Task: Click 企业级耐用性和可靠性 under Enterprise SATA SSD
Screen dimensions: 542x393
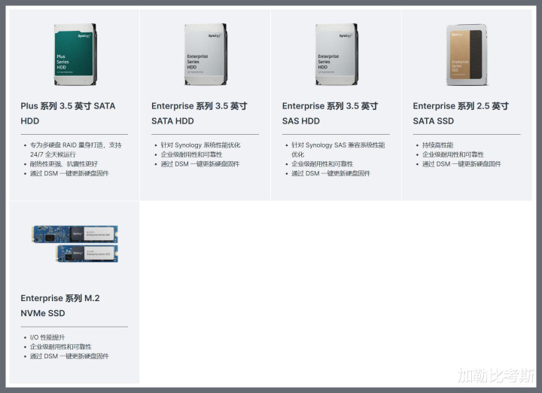Action: pos(453,154)
